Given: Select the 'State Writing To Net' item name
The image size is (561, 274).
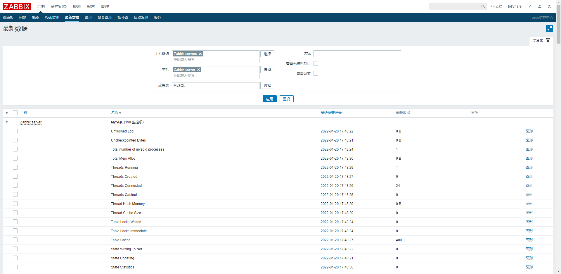Looking at the screenshot, I should [126, 249].
